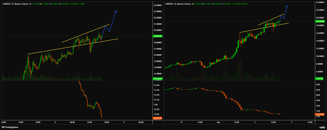
Task: Click the 572.421K volume tag
Action: tap(158, 79)
